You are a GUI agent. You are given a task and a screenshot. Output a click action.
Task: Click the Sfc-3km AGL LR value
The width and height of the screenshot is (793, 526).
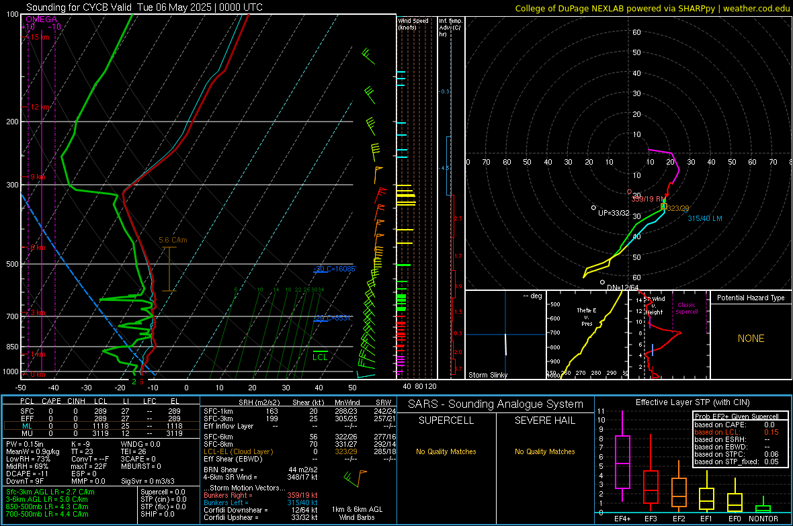click(50, 492)
